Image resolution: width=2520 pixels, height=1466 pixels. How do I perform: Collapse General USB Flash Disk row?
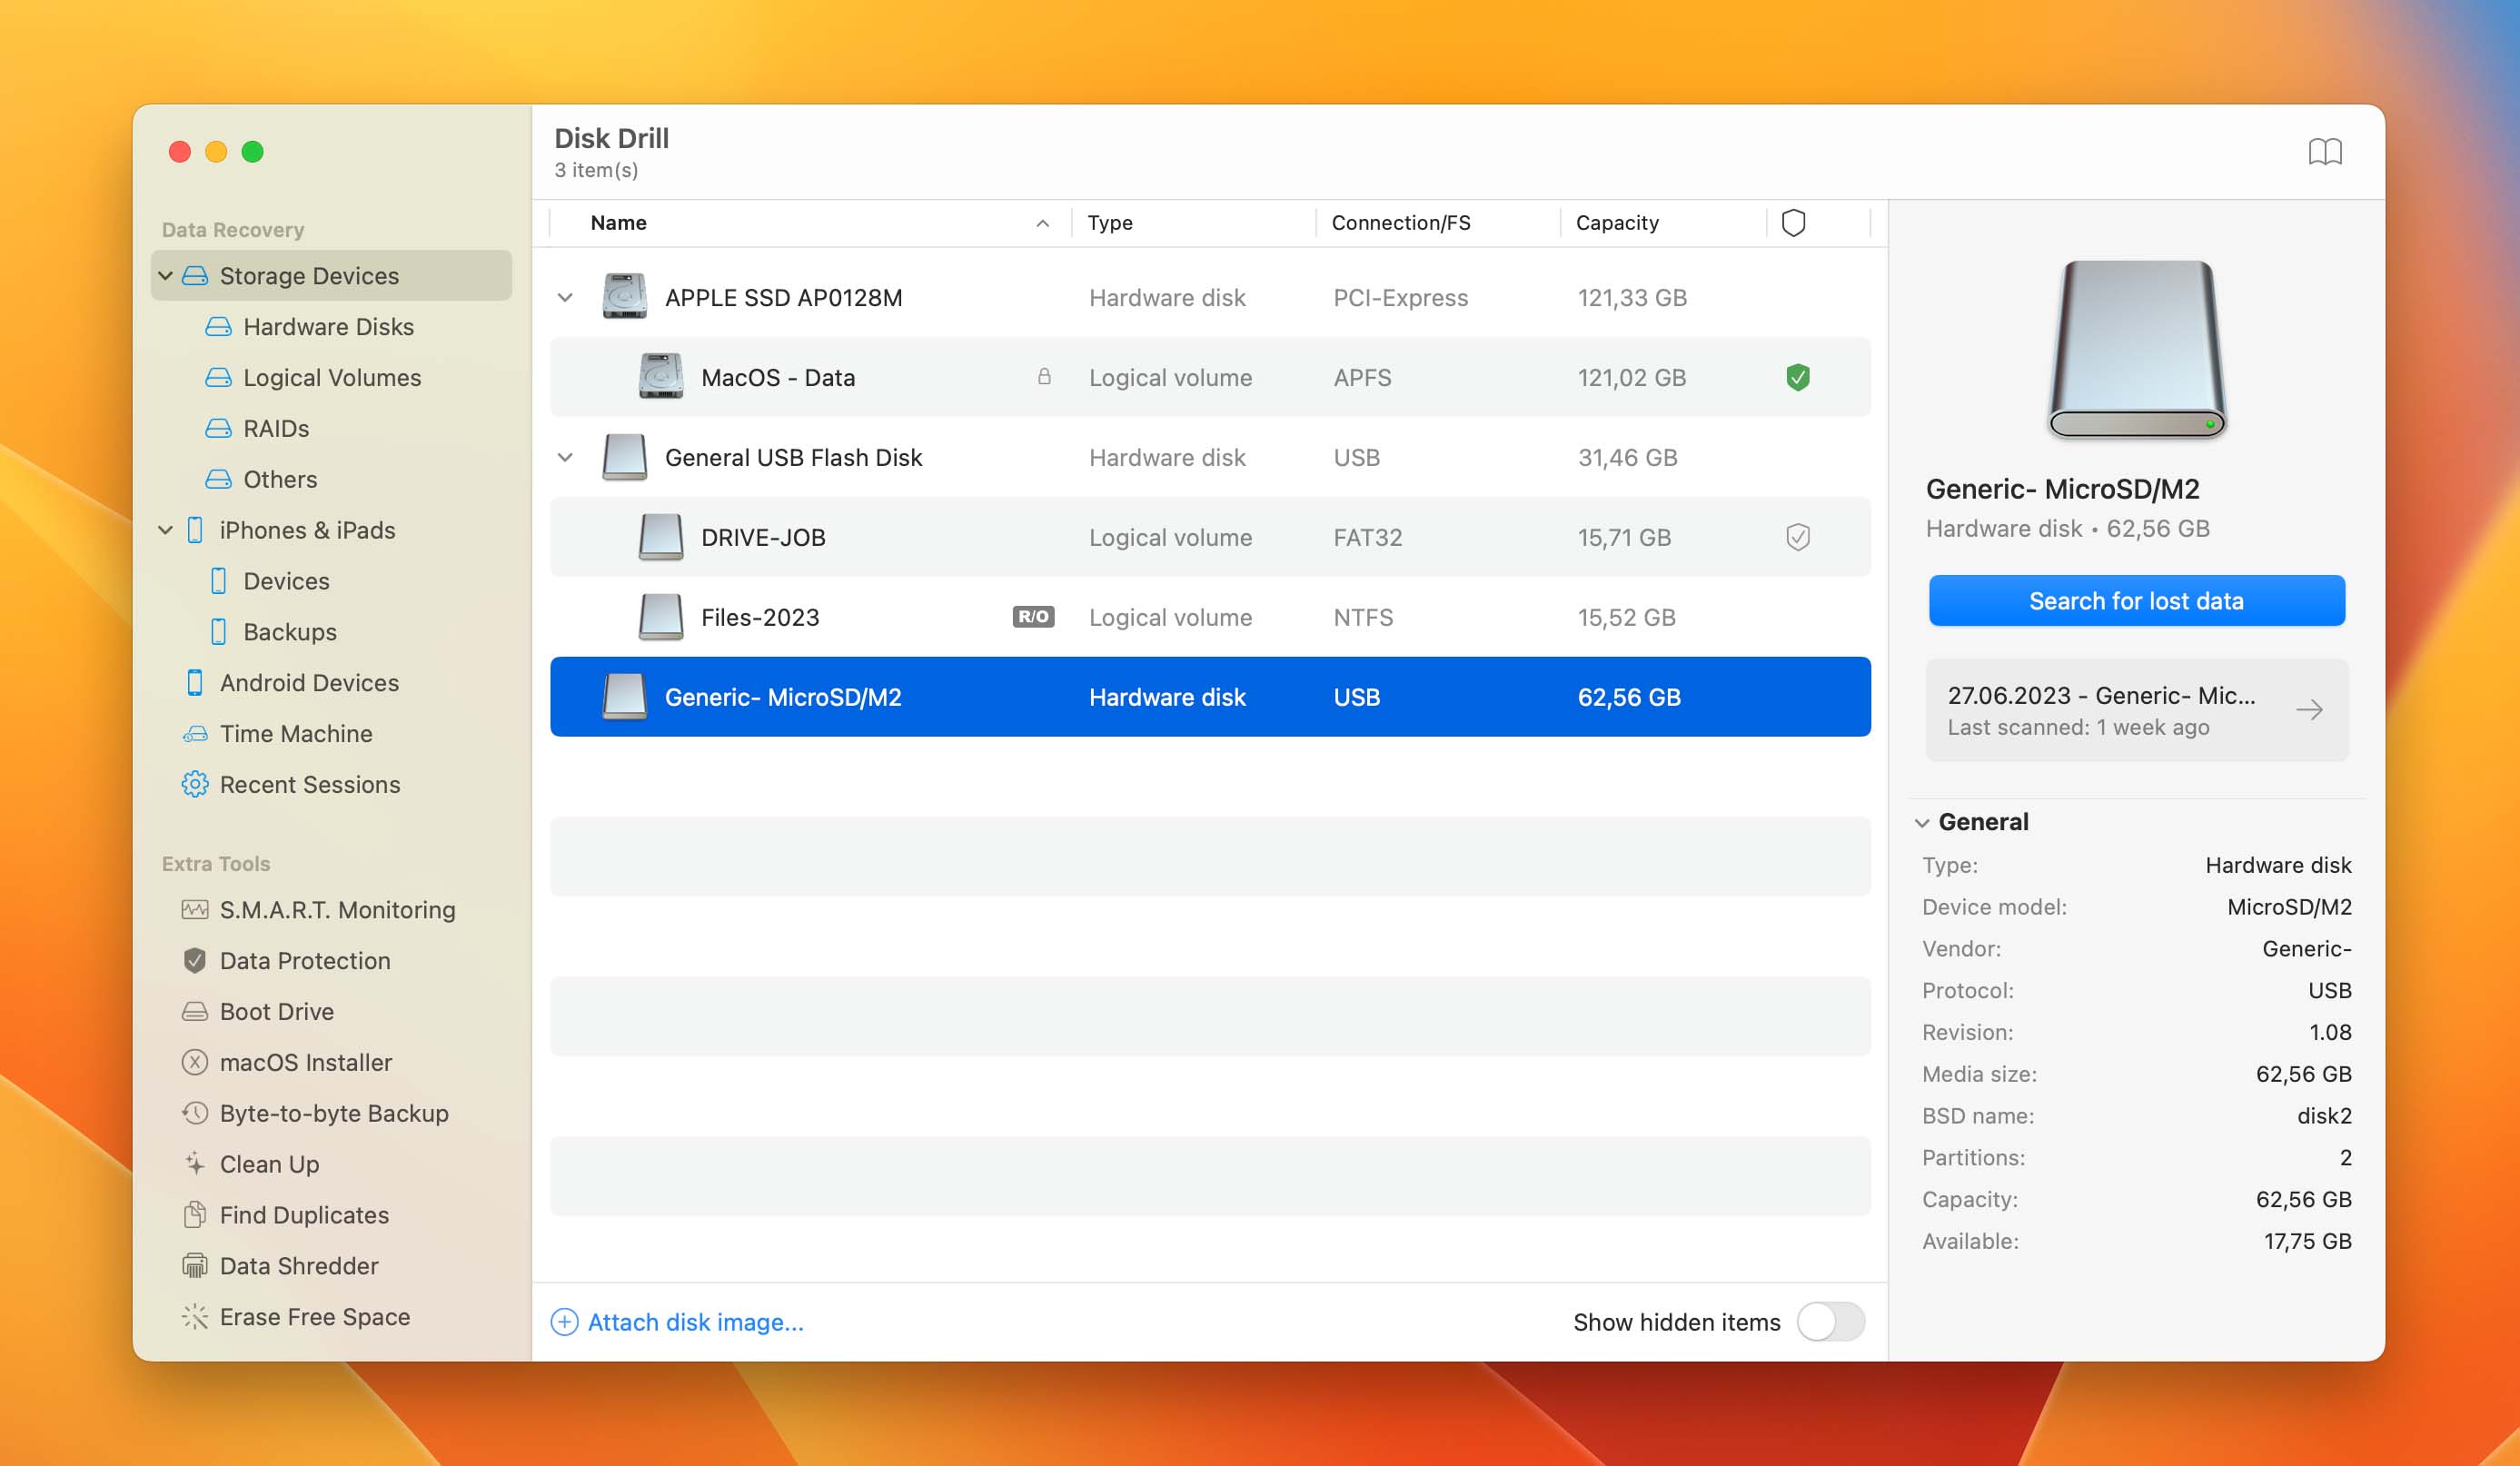[565, 458]
